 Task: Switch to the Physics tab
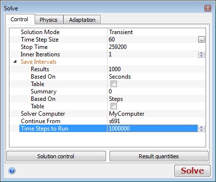(49, 20)
